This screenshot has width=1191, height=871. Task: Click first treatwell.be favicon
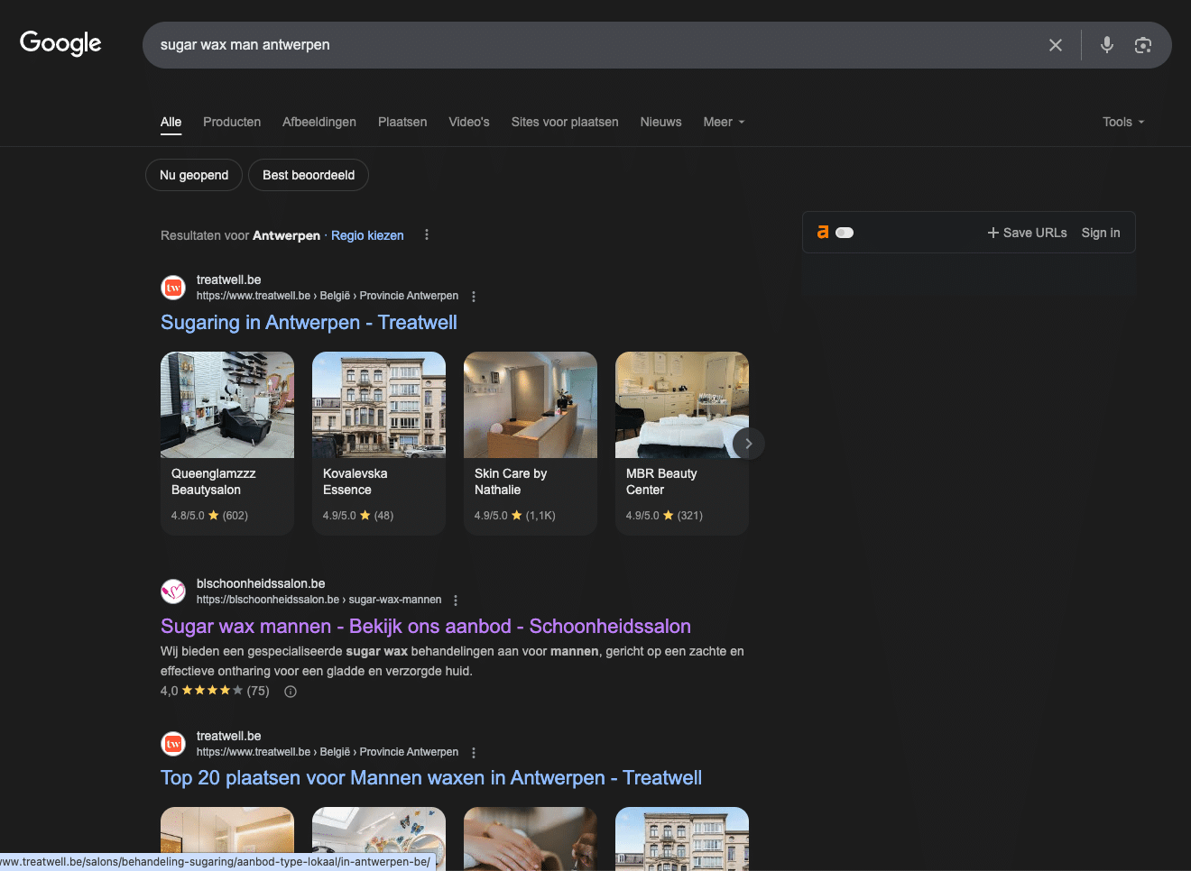tap(173, 288)
